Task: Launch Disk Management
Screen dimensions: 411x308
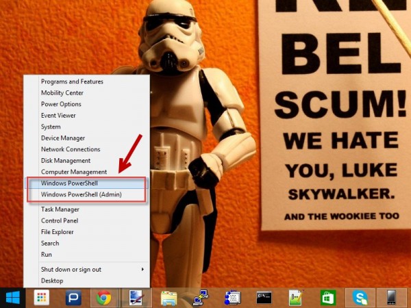Action: coord(87,161)
